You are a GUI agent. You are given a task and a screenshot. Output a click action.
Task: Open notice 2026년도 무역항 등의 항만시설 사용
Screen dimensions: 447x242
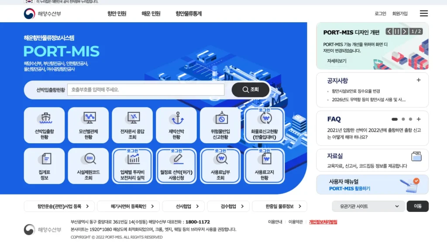tap(368, 100)
